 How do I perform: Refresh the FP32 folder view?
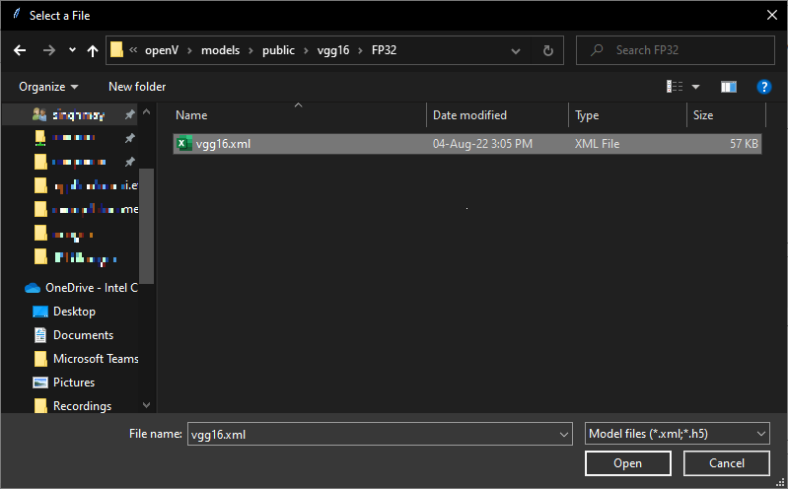click(548, 50)
